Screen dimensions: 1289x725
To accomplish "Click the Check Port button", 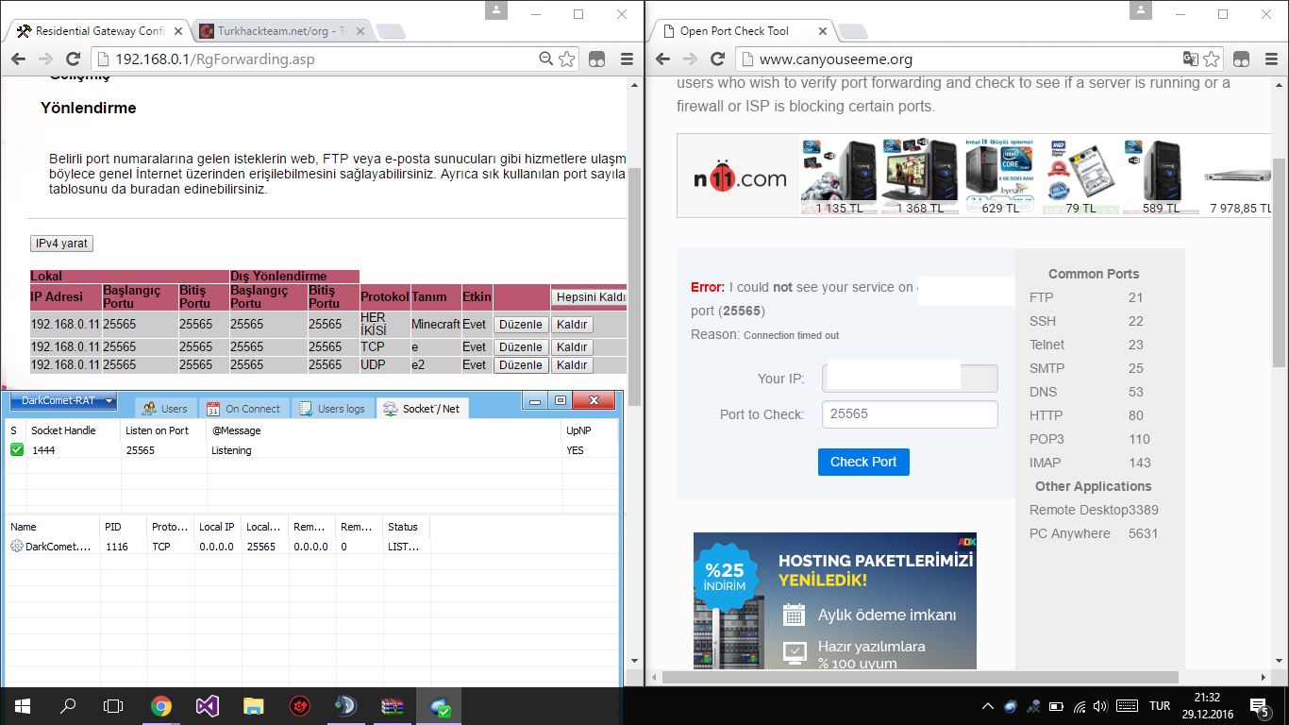I will tap(863, 462).
